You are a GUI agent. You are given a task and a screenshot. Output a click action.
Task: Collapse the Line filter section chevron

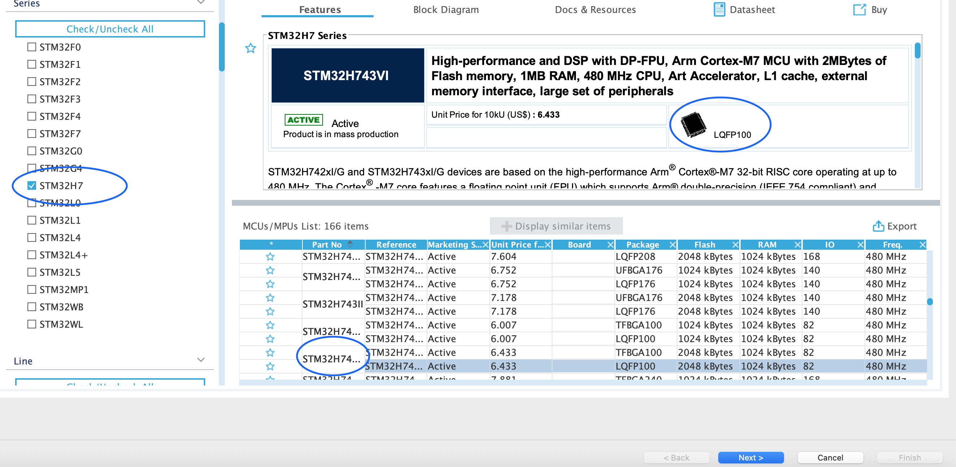click(201, 360)
